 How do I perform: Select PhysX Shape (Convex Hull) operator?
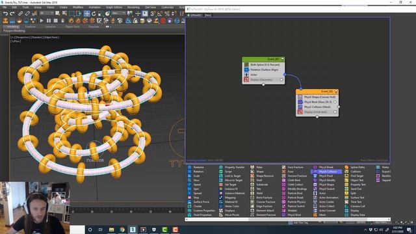pyautogui.click(x=317, y=97)
